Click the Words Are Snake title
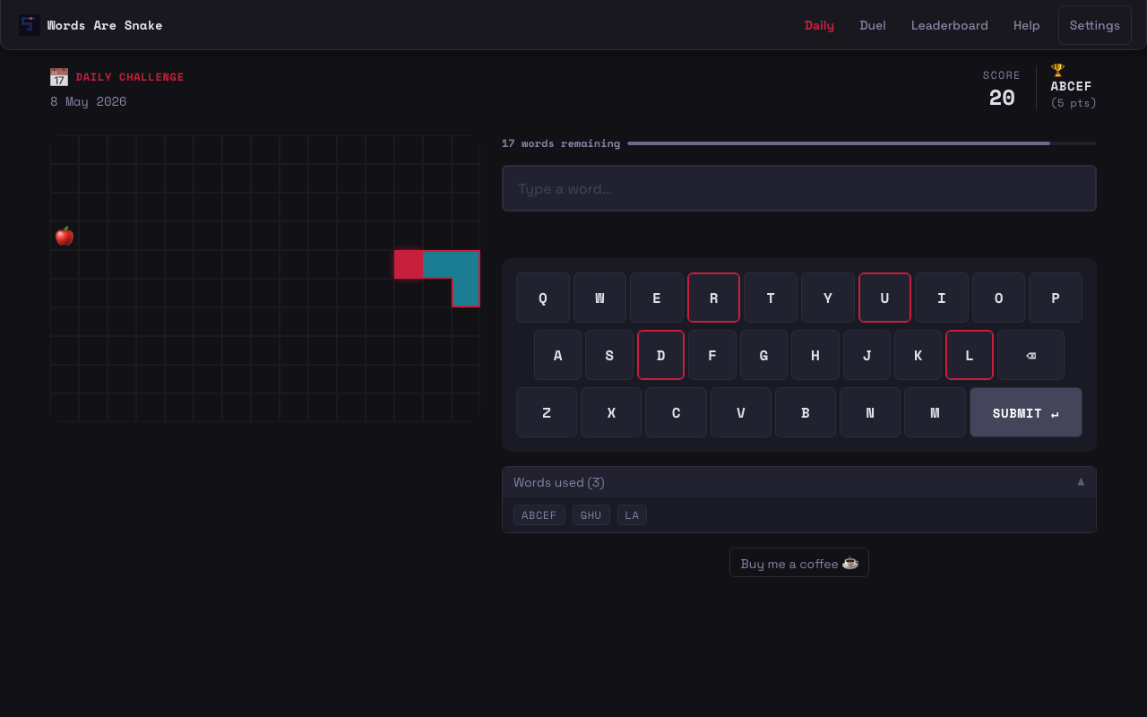The width and height of the screenshot is (1147, 717). click(x=105, y=25)
